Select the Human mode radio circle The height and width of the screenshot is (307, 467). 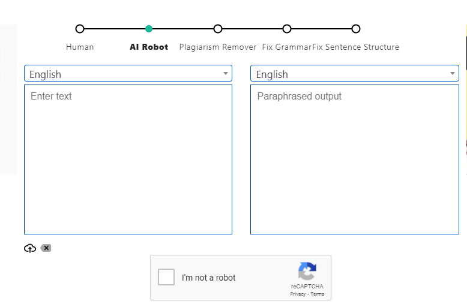(79, 29)
